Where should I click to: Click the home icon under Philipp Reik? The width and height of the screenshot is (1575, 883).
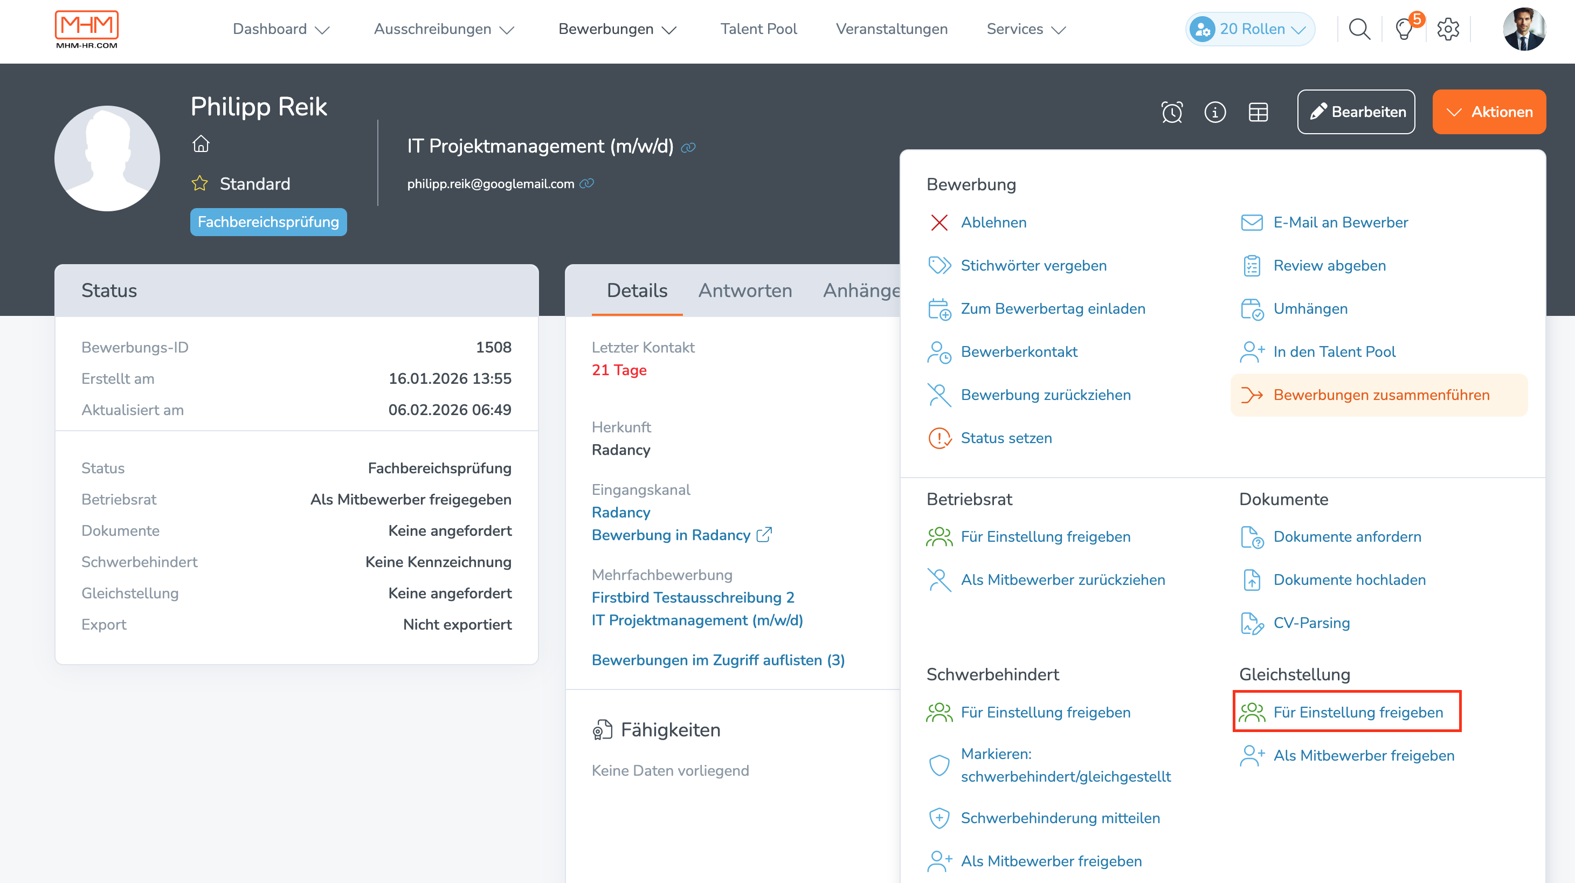[x=201, y=144]
